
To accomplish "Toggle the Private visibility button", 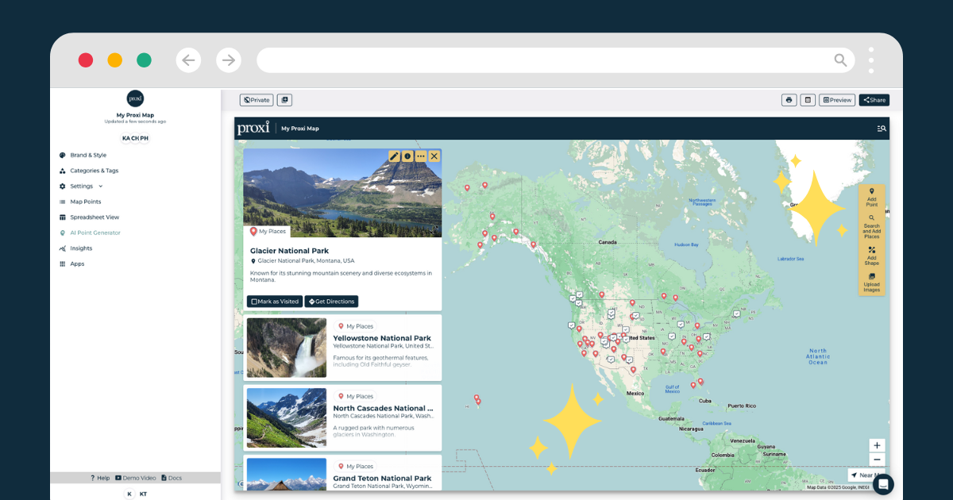I will pos(257,100).
